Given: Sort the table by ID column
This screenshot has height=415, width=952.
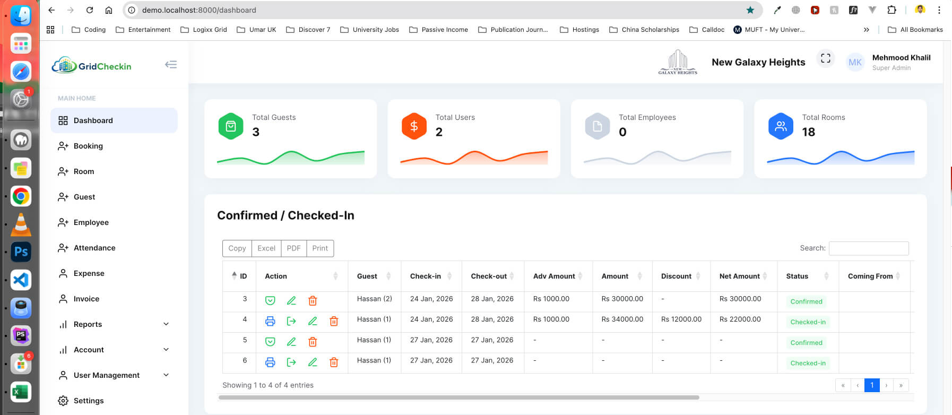Looking at the screenshot, I should (239, 276).
